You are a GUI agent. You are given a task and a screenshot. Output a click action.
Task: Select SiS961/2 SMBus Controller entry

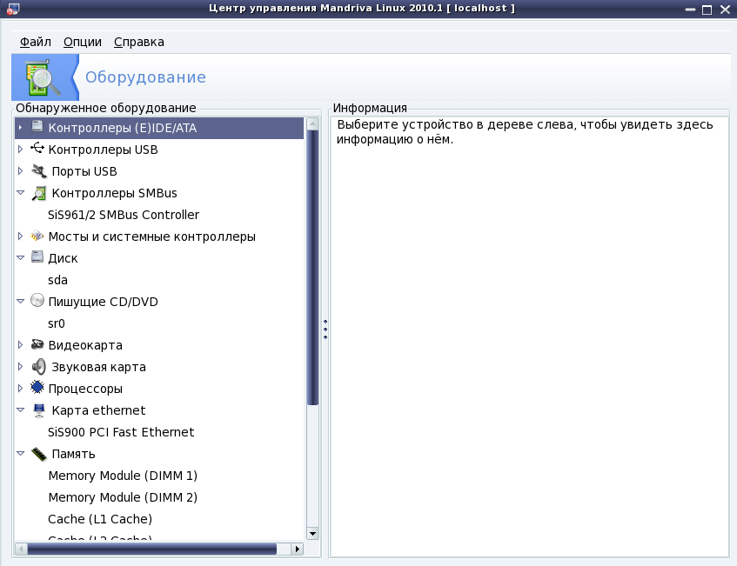click(x=124, y=215)
